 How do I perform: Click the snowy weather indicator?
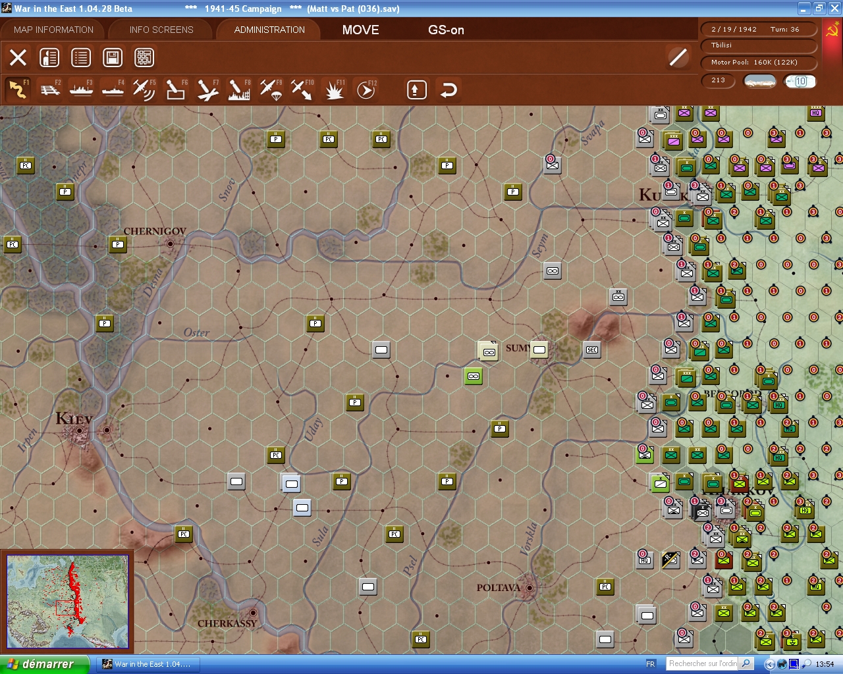click(x=759, y=81)
